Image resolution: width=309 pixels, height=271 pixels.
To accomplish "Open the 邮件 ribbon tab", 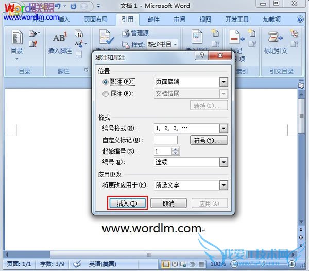I will [x=153, y=20].
